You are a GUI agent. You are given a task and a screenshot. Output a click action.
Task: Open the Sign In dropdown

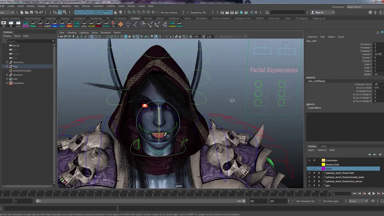pyautogui.click(x=322, y=12)
